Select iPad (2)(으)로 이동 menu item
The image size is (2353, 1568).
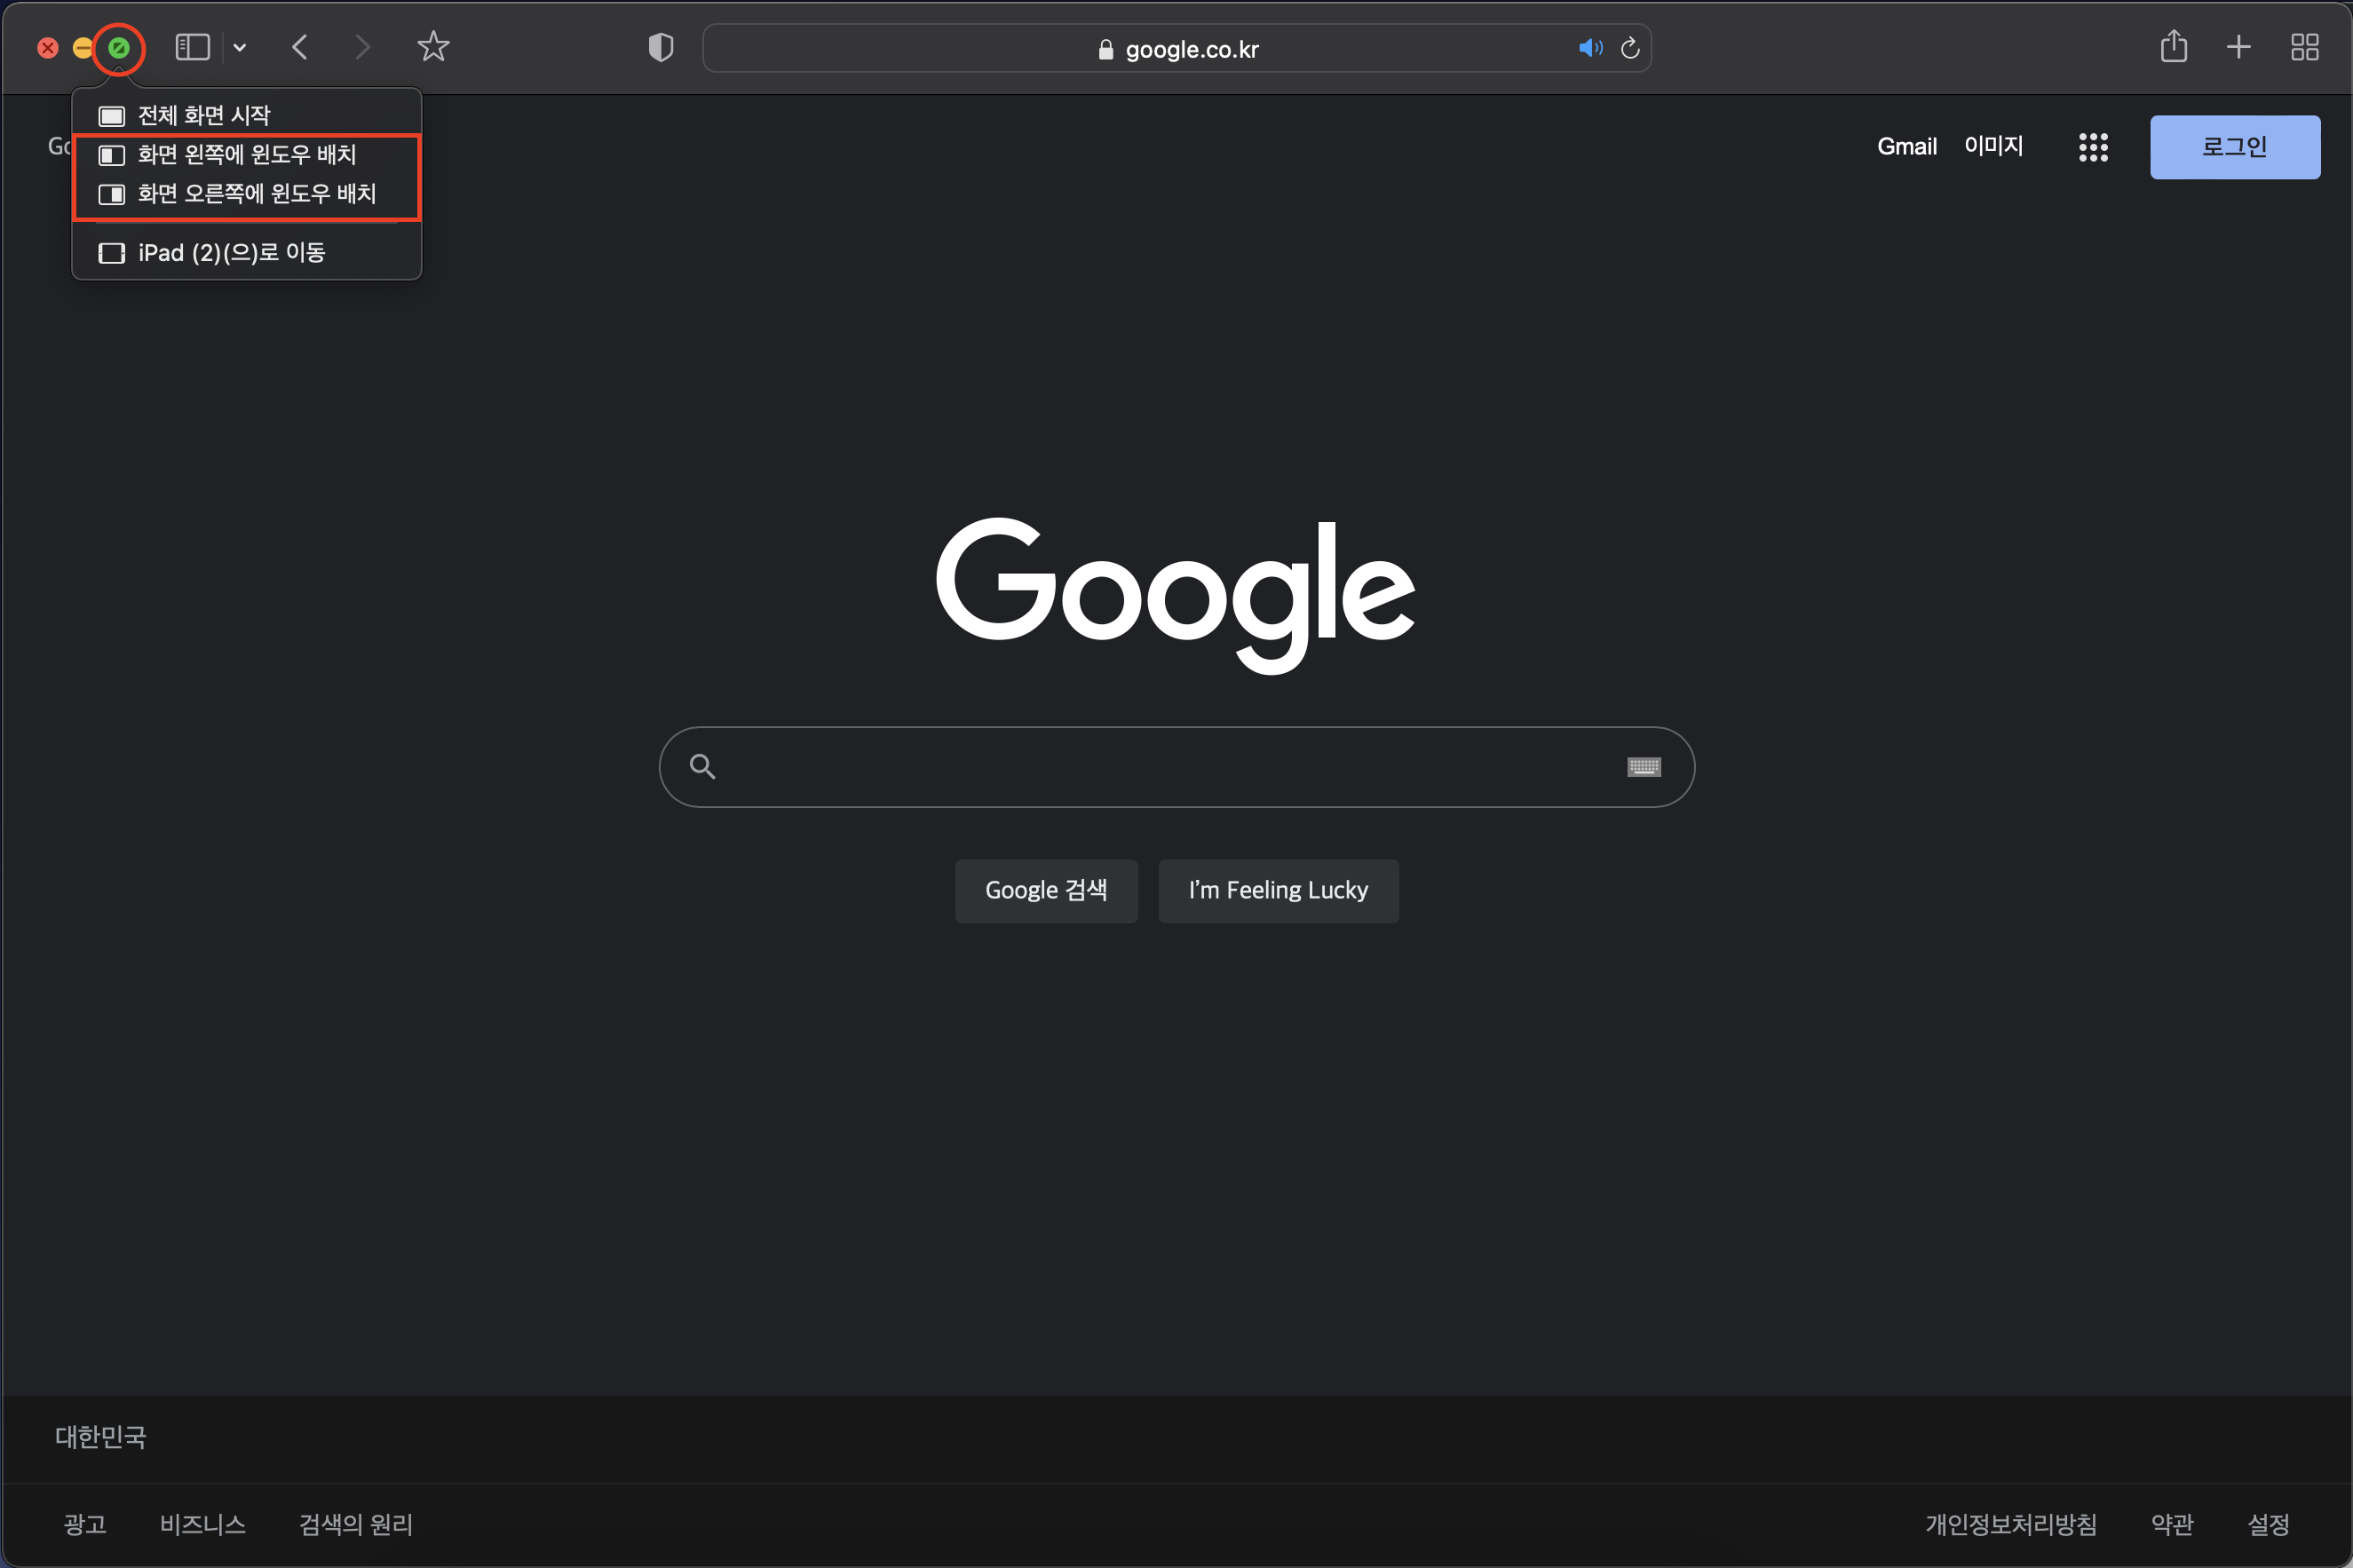pyautogui.click(x=231, y=253)
